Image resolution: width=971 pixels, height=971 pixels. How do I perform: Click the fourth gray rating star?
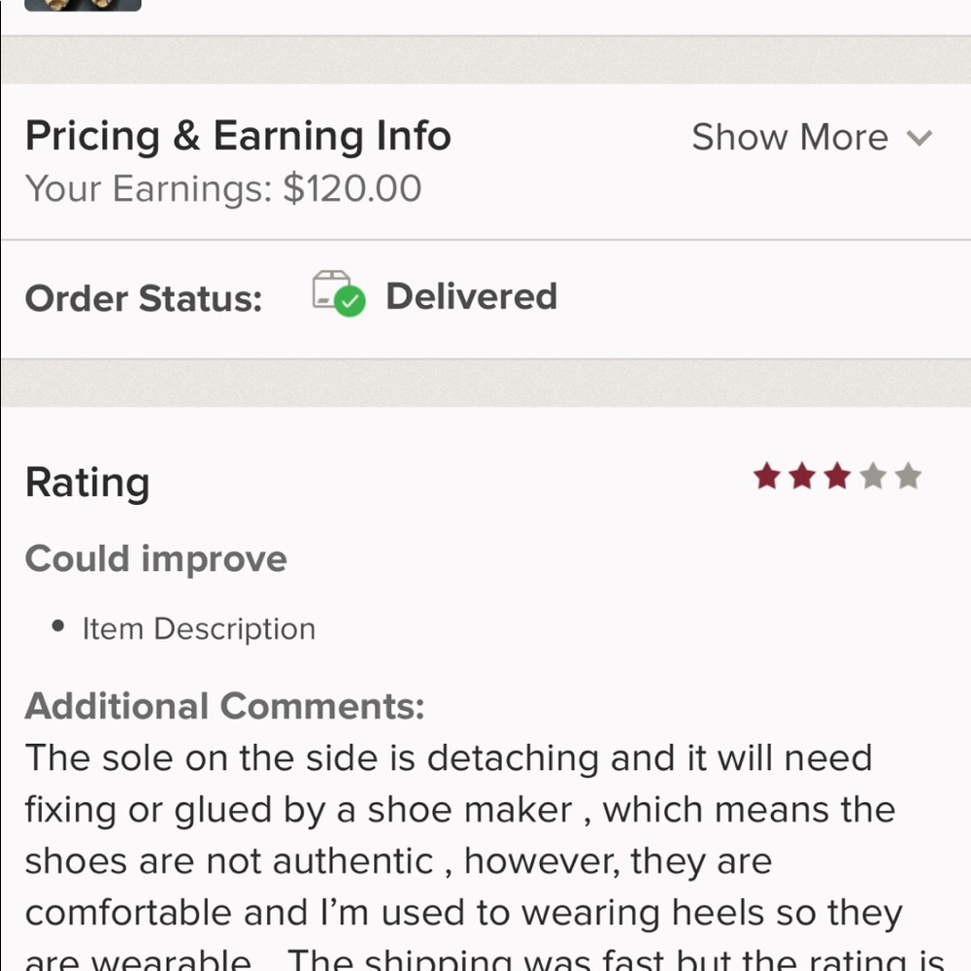pos(873,477)
